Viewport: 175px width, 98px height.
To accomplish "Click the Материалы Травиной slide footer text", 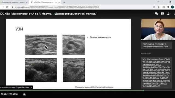I will click(x=94, y=87).
